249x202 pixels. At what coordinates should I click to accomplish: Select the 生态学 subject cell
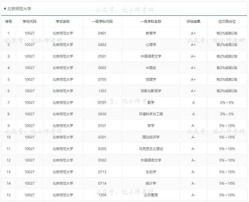tap(151, 172)
